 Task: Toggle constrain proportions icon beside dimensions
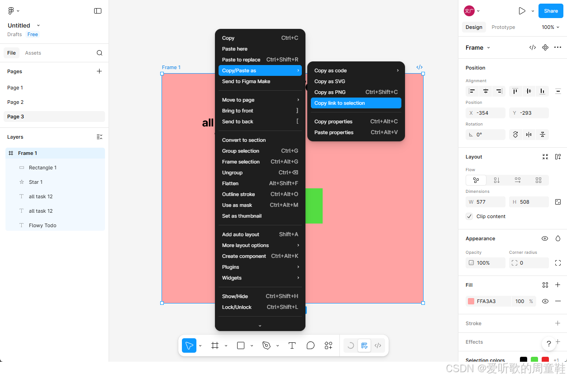[558, 202]
